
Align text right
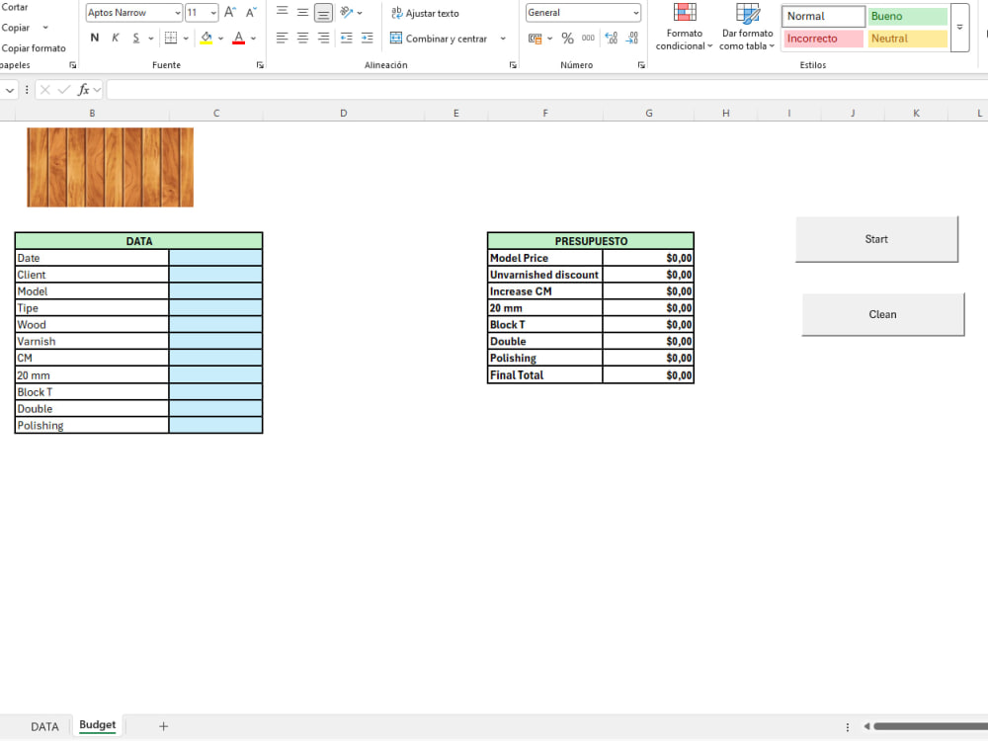(323, 38)
